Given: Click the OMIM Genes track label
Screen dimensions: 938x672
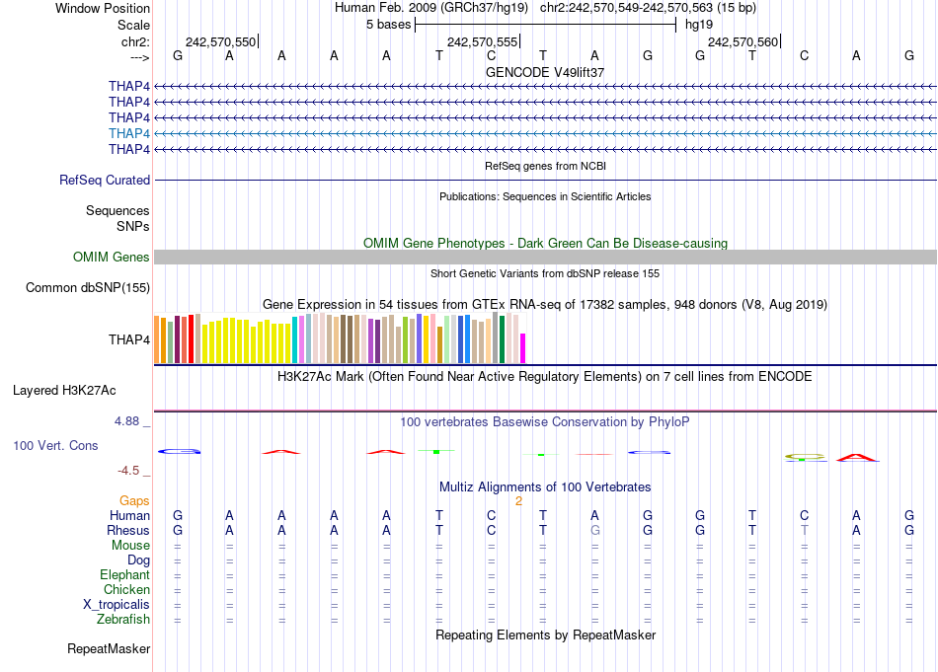Looking at the screenshot, I should point(111,258).
